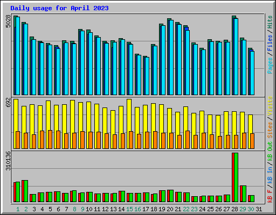The width and height of the screenshot is (276, 215).
Task: Select the cyan pages bar for day 20
Action: pos(171,58)
